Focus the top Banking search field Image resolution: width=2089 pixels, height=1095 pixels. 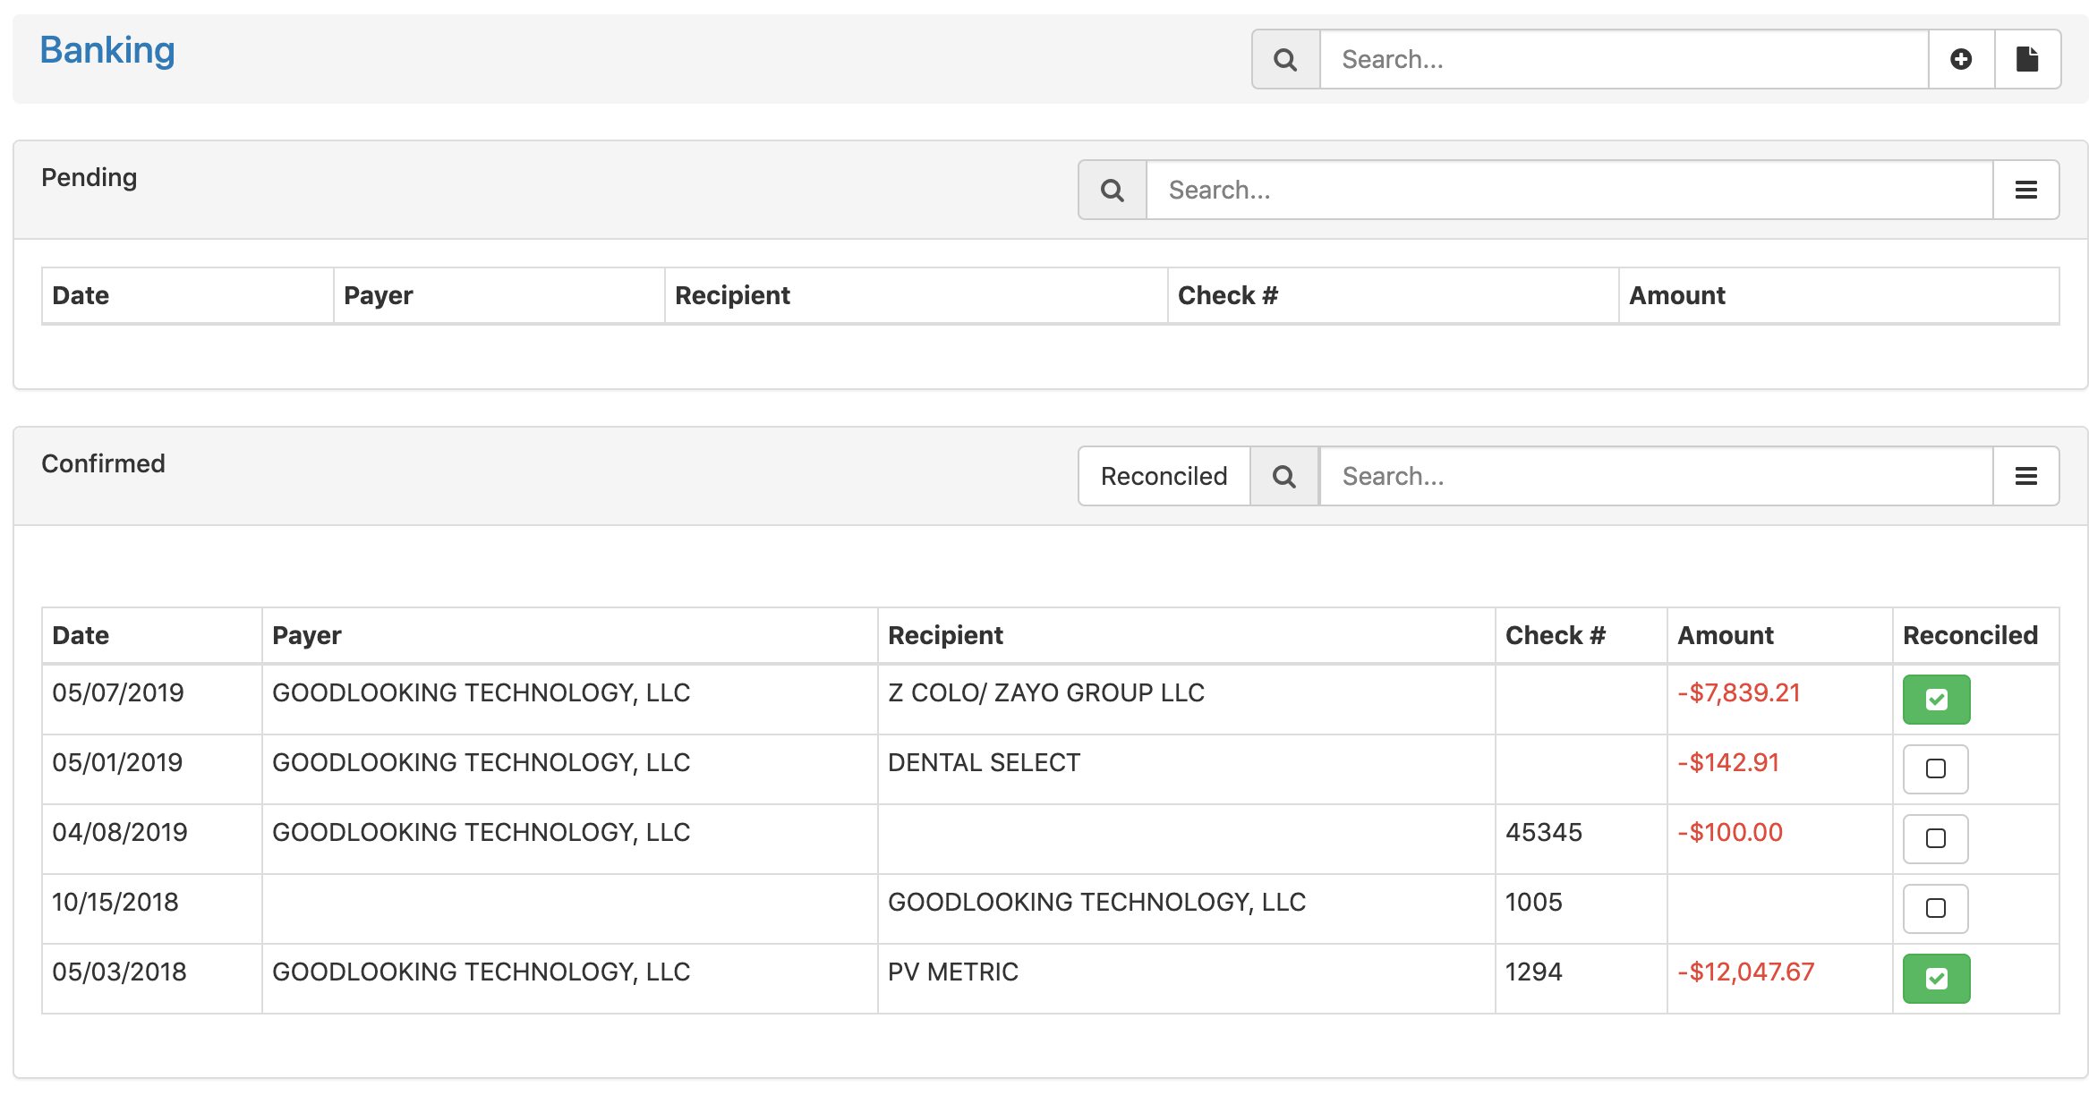tap(1624, 60)
